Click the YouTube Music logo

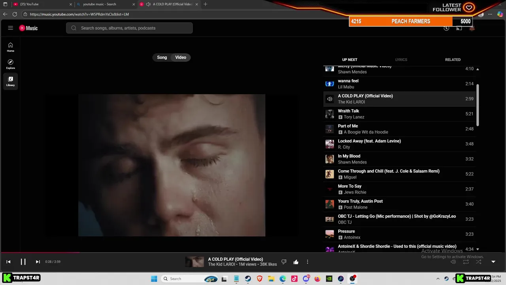coord(28,28)
